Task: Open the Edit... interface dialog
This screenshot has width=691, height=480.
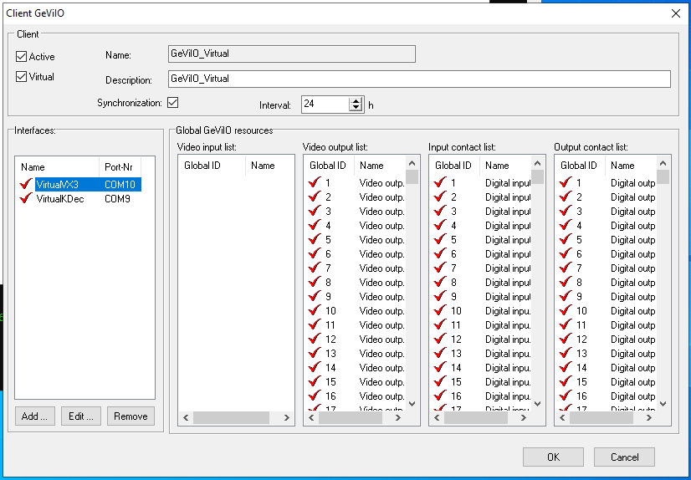Action: pos(81,416)
